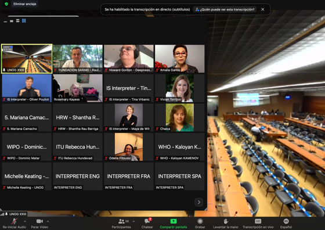Click Eliminar anclaje button
325x230 pixels.
(24, 4)
